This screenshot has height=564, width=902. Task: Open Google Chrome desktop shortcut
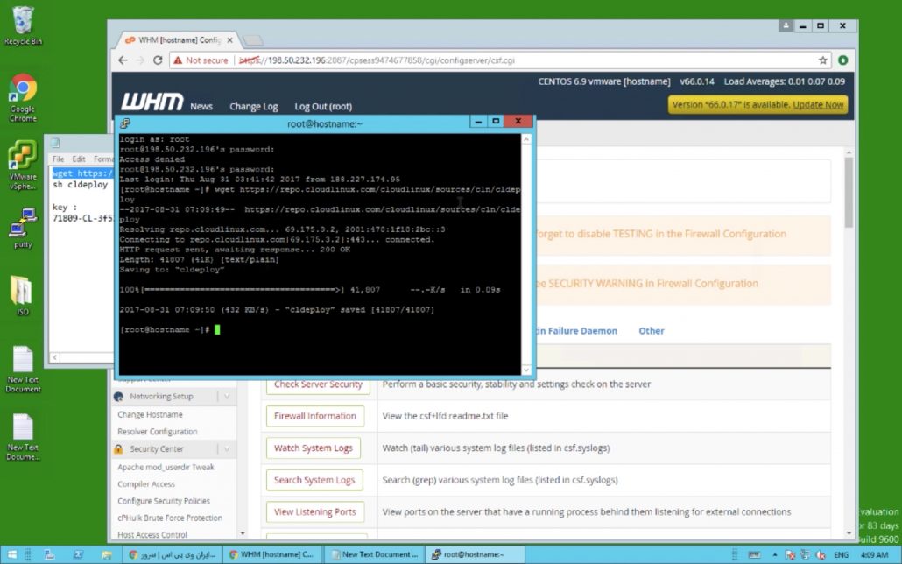click(x=23, y=96)
